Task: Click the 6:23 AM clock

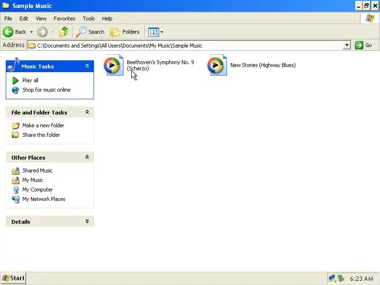Action: [x=361, y=279]
